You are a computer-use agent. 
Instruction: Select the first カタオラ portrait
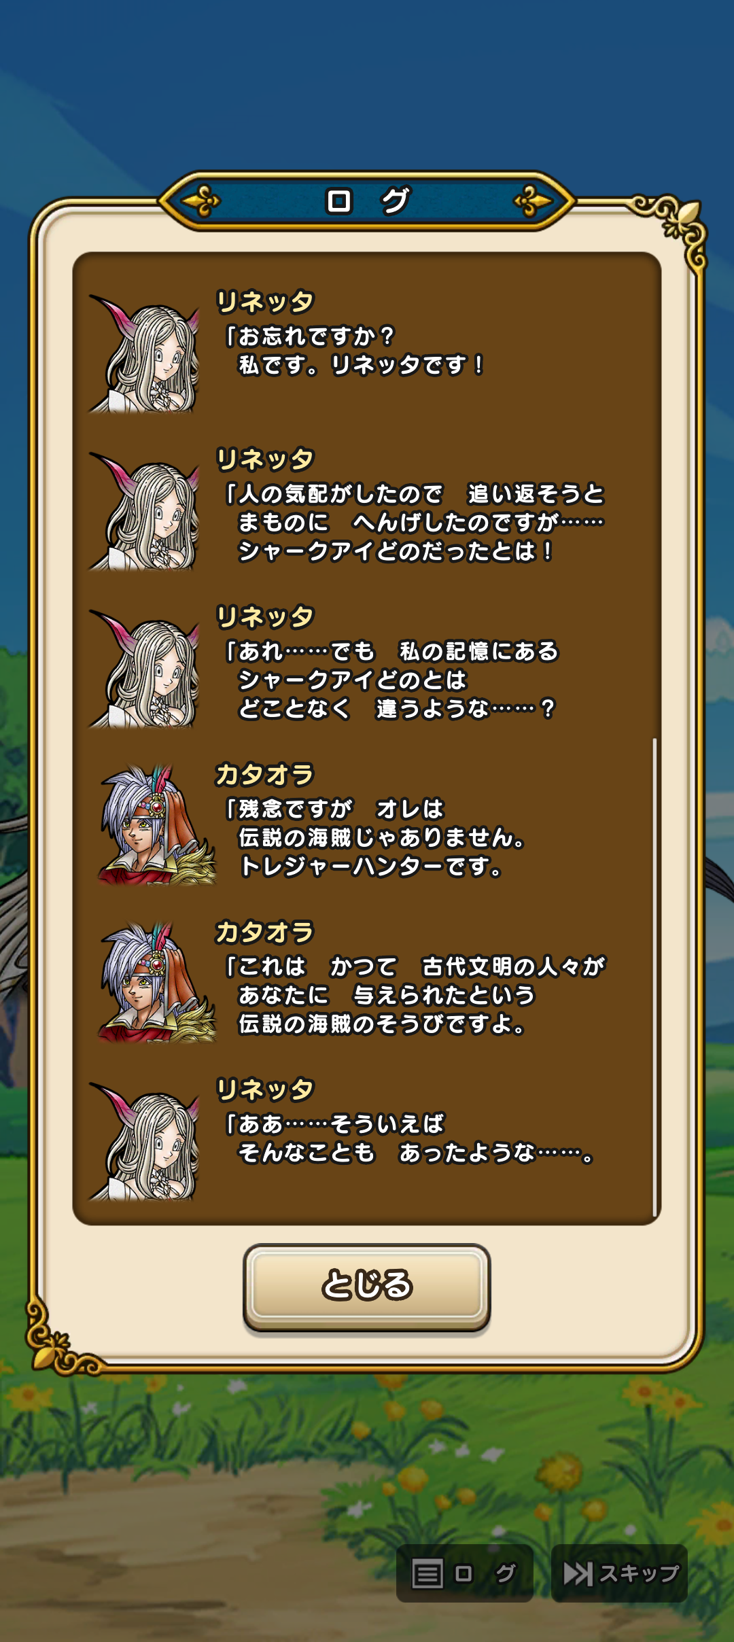tap(156, 825)
